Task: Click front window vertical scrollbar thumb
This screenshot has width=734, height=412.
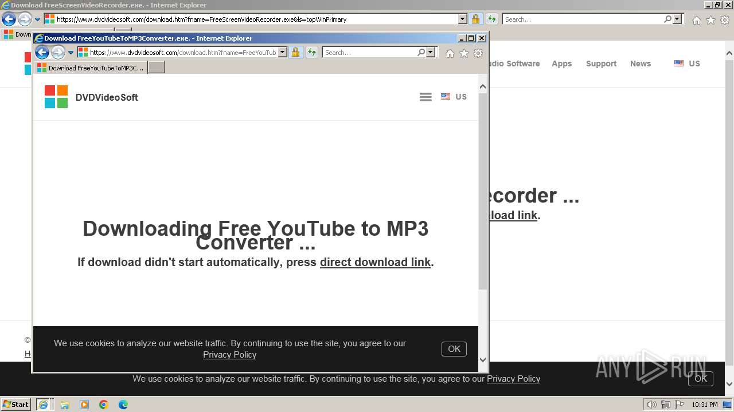Action: tap(482, 192)
